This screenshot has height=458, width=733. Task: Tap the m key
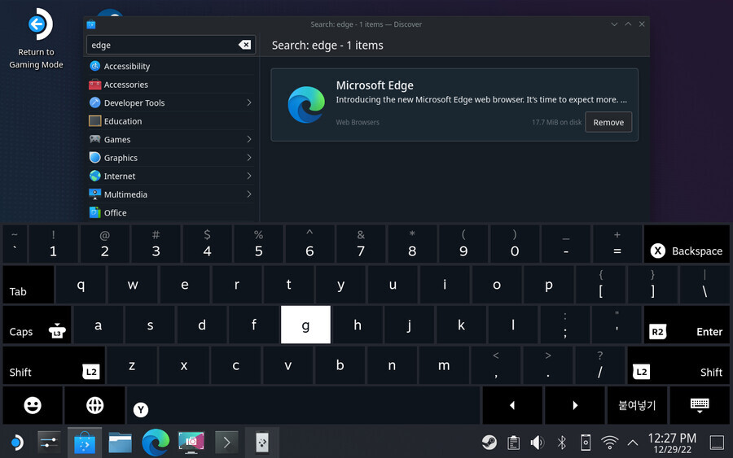point(444,365)
